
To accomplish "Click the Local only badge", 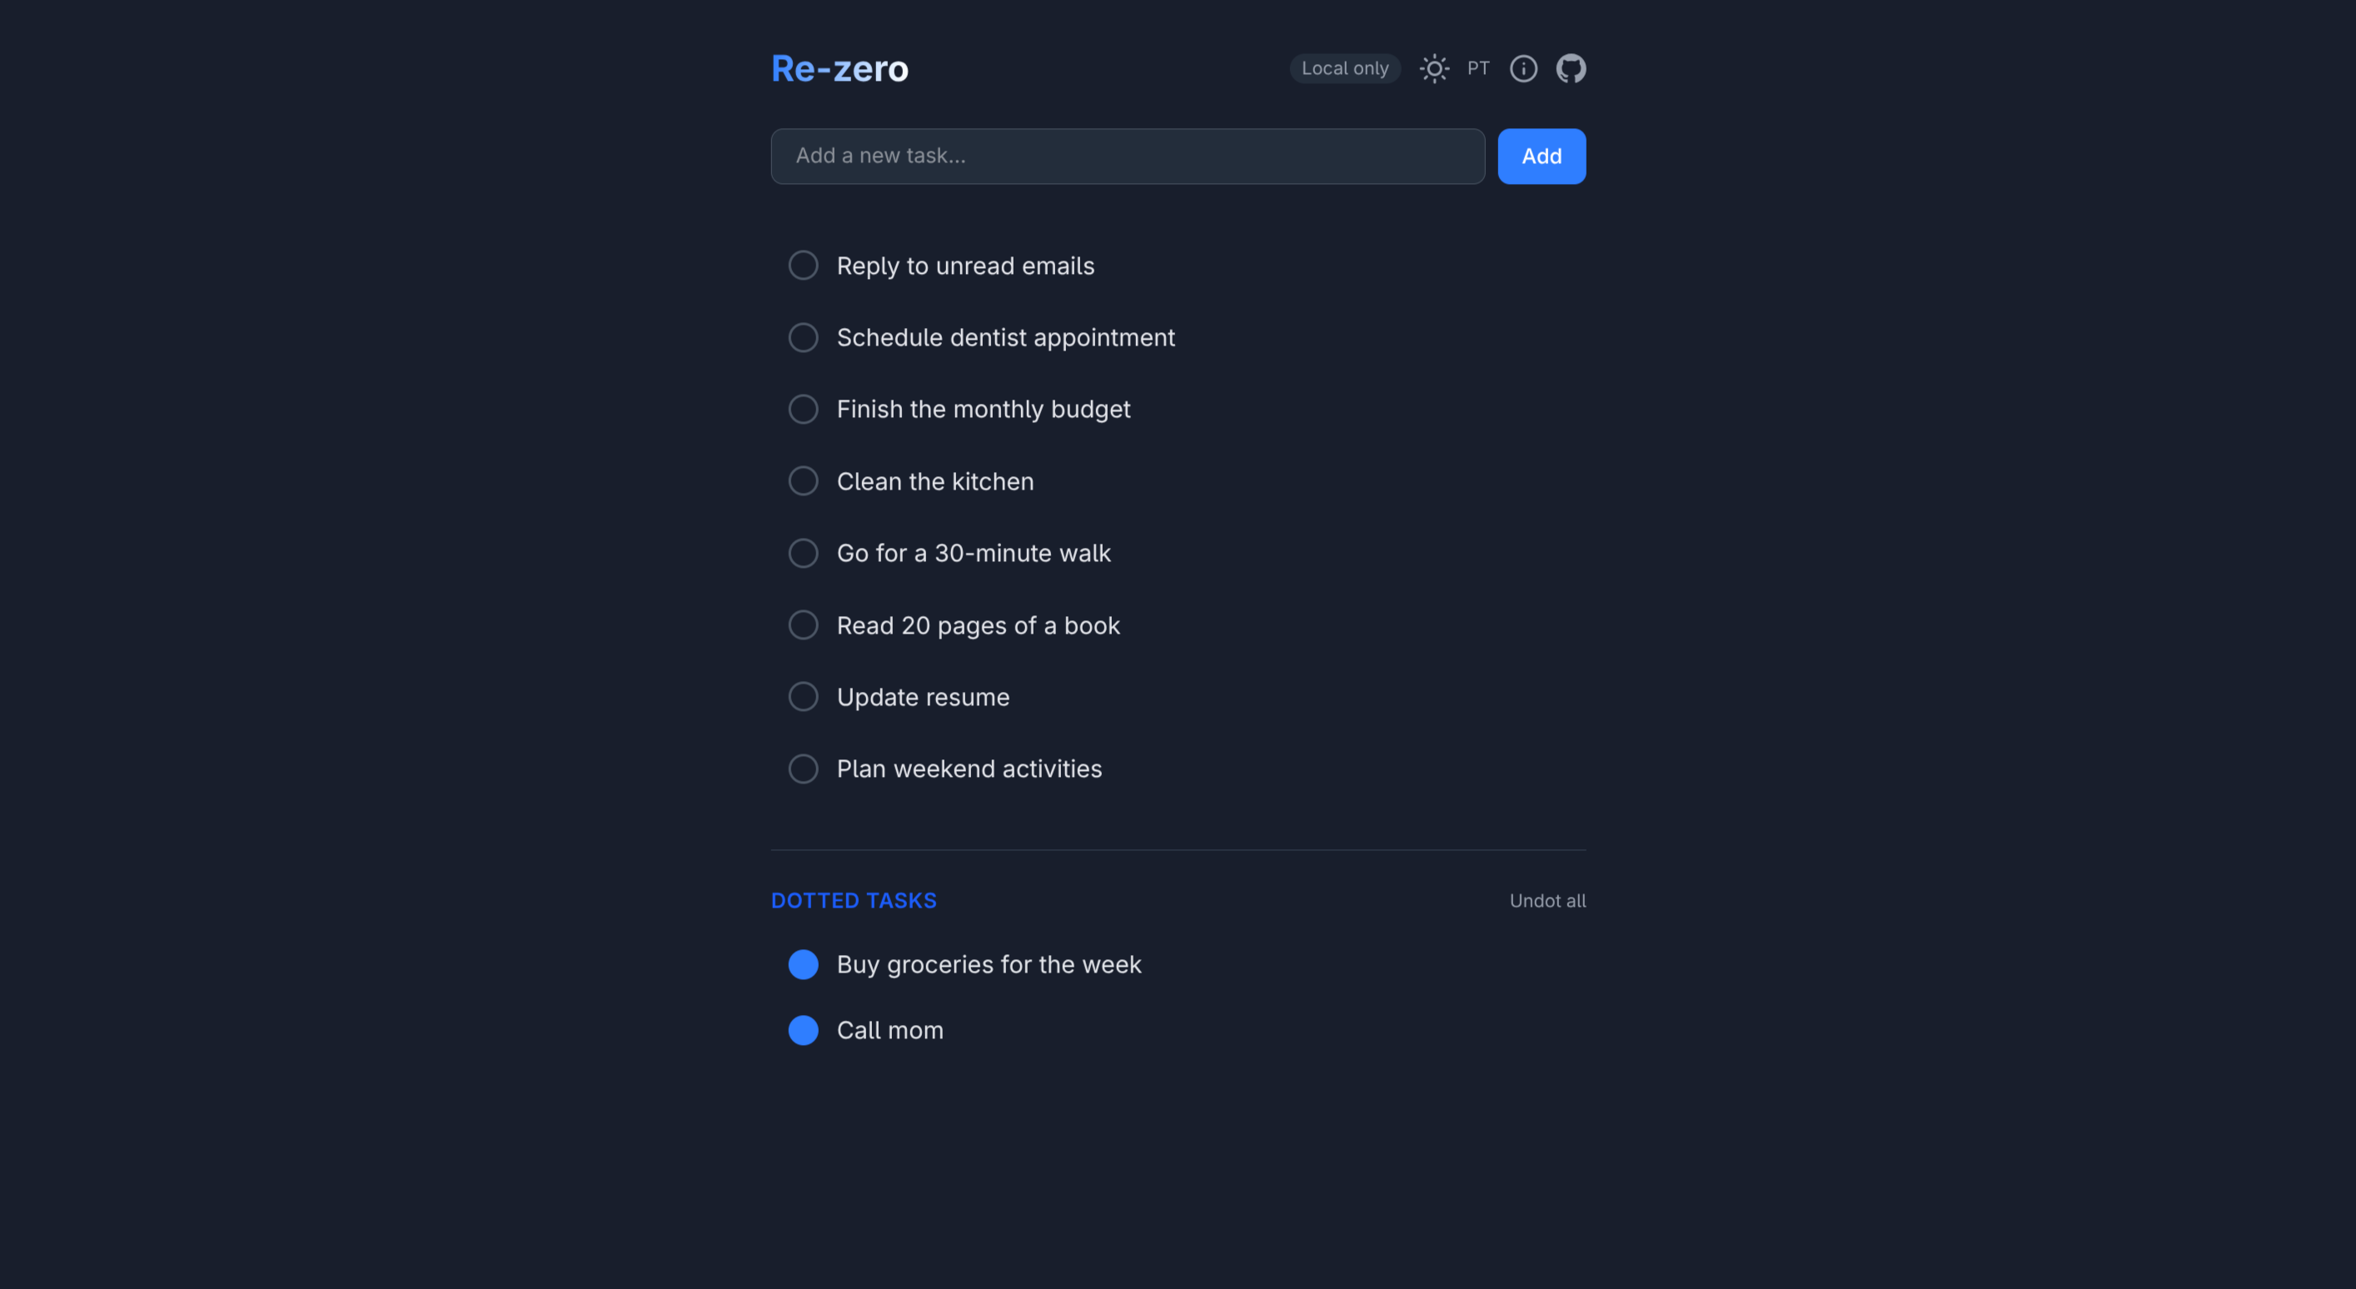I will tap(1344, 68).
